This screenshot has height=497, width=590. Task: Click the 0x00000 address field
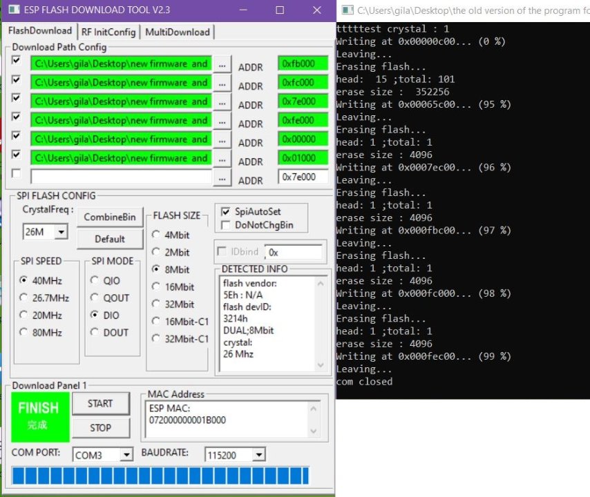(303, 139)
